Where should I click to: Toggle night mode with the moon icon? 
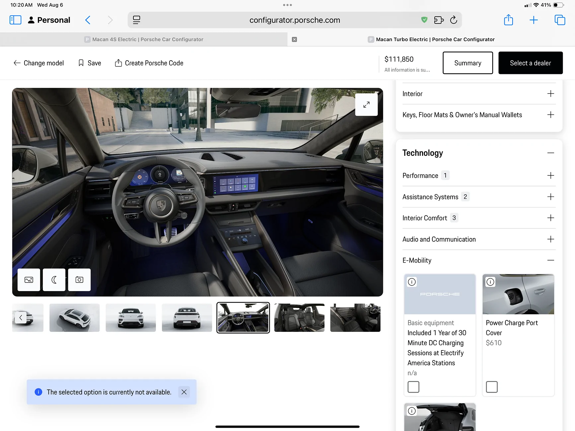(54, 280)
